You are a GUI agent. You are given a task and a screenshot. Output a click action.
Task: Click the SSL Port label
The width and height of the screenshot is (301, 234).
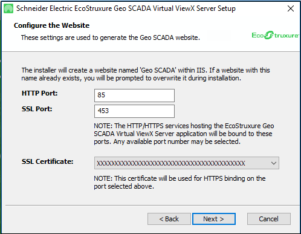(37, 109)
